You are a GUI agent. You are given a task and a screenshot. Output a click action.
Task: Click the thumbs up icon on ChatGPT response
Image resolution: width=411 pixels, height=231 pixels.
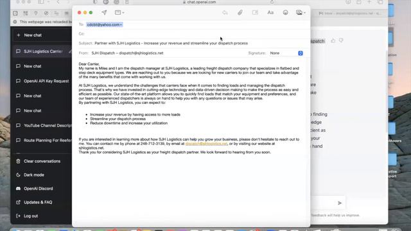[x=333, y=40]
